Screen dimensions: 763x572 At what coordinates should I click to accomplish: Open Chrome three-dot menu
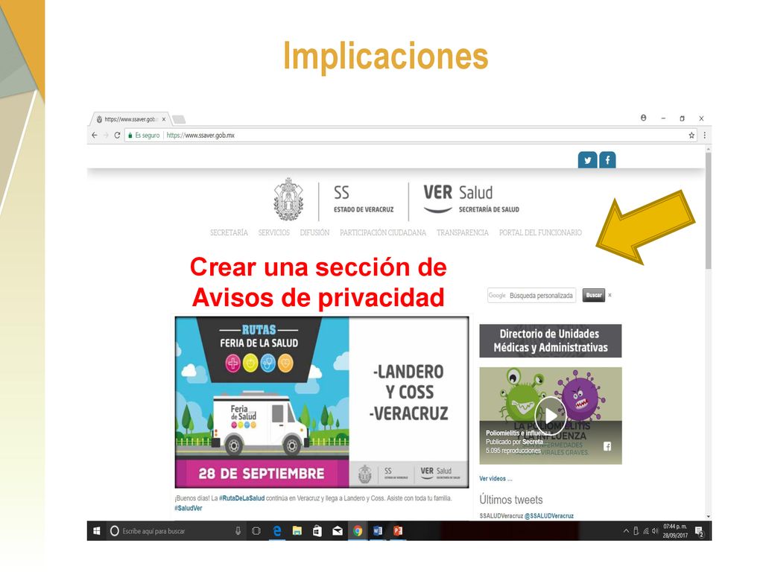(704, 136)
